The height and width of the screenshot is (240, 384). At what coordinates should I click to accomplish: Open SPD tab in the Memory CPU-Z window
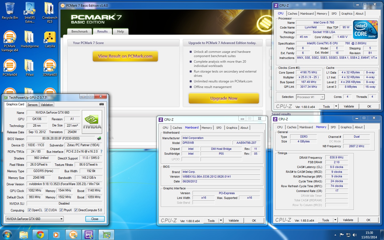click(333, 127)
